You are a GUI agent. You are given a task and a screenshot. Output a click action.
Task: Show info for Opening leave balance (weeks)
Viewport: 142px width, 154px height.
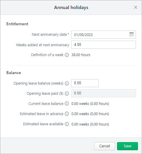coord(67,83)
